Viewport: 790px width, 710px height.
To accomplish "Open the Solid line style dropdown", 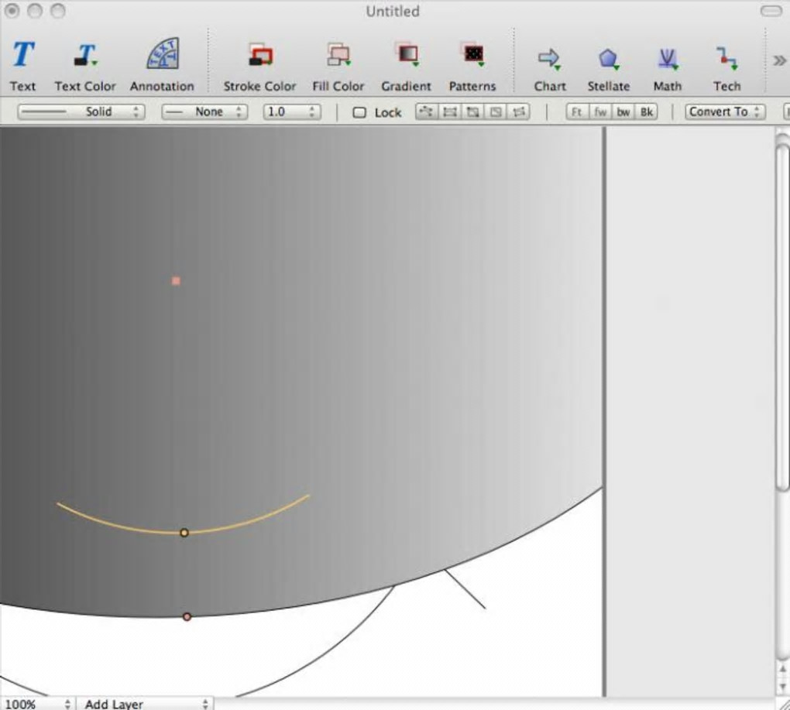I will (81, 111).
